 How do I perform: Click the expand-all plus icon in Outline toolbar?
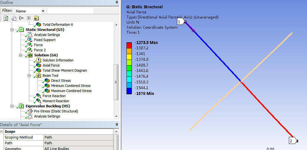coord(29,18)
